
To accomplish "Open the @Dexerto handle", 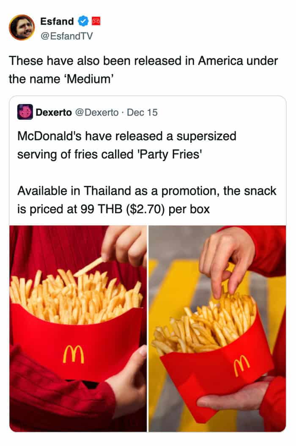I will [97, 112].
